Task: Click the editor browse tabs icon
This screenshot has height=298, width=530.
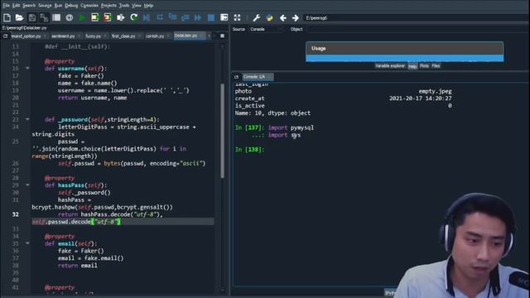Action: point(5,36)
